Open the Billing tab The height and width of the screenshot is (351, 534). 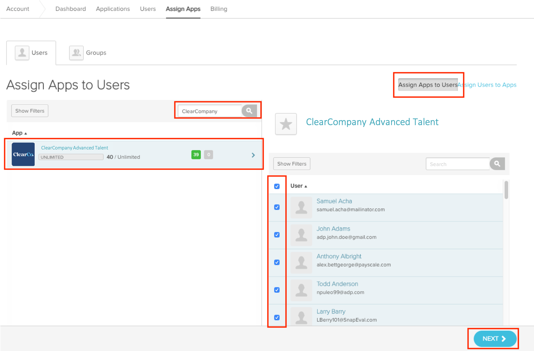[x=219, y=9]
